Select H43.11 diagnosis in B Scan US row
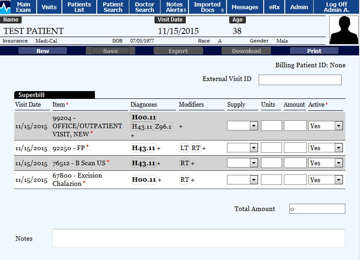This screenshot has height=260, width=360. click(144, 163)
